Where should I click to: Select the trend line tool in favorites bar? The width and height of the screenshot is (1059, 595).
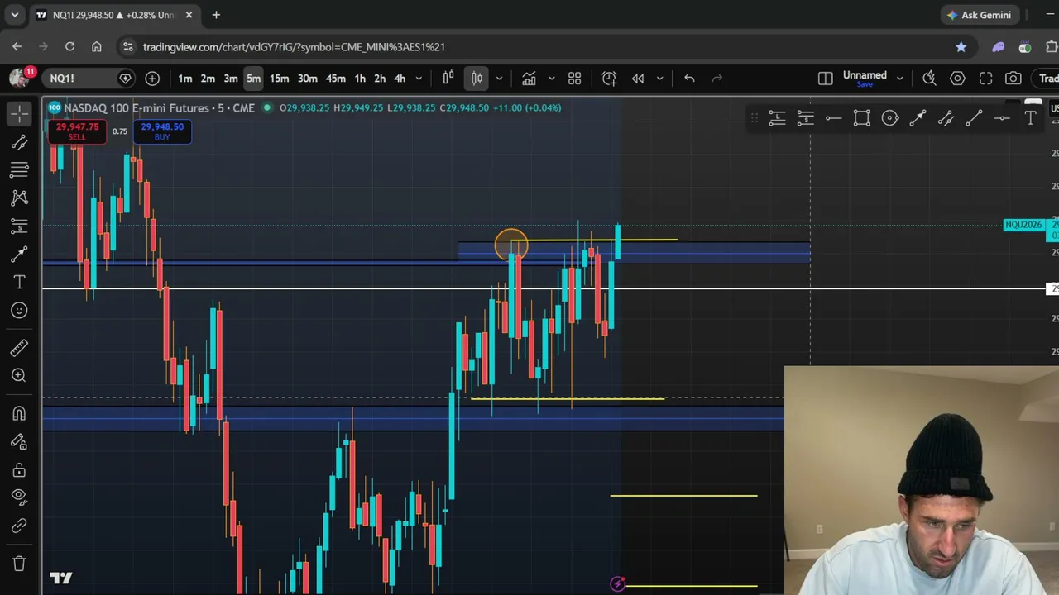pyautogui.click(x=974, y=118)
